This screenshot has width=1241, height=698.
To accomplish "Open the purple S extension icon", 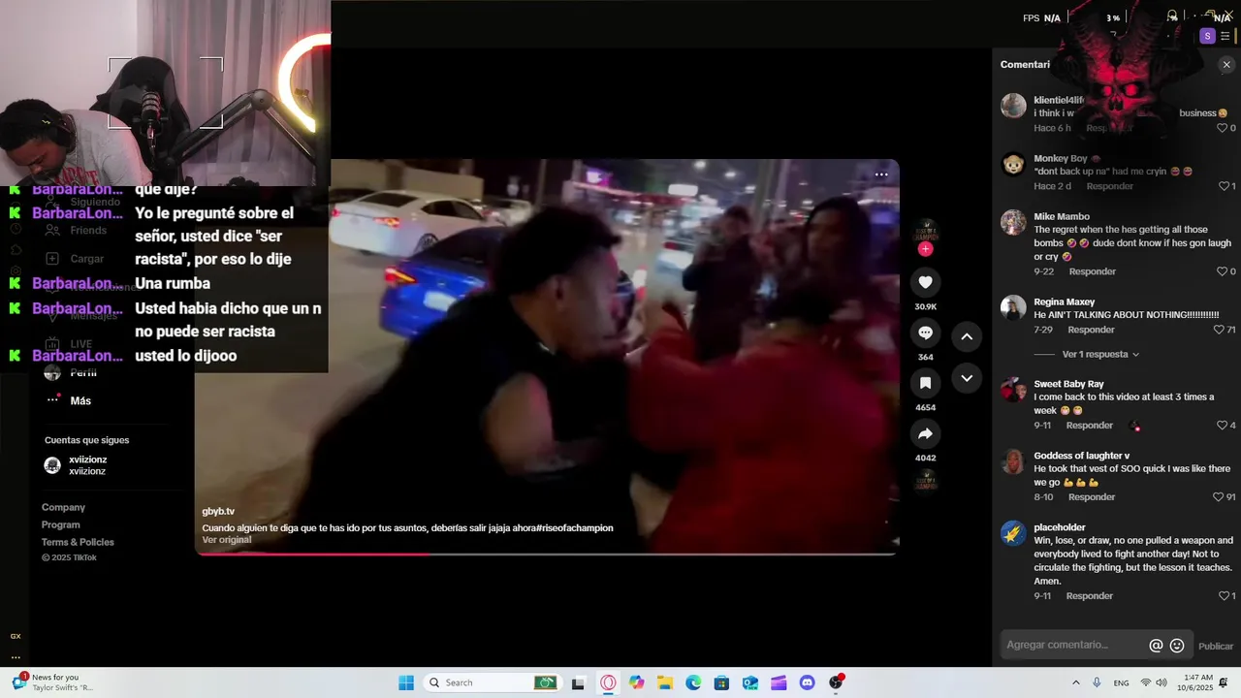I will pyautogui.click(x=1207, y=36).
